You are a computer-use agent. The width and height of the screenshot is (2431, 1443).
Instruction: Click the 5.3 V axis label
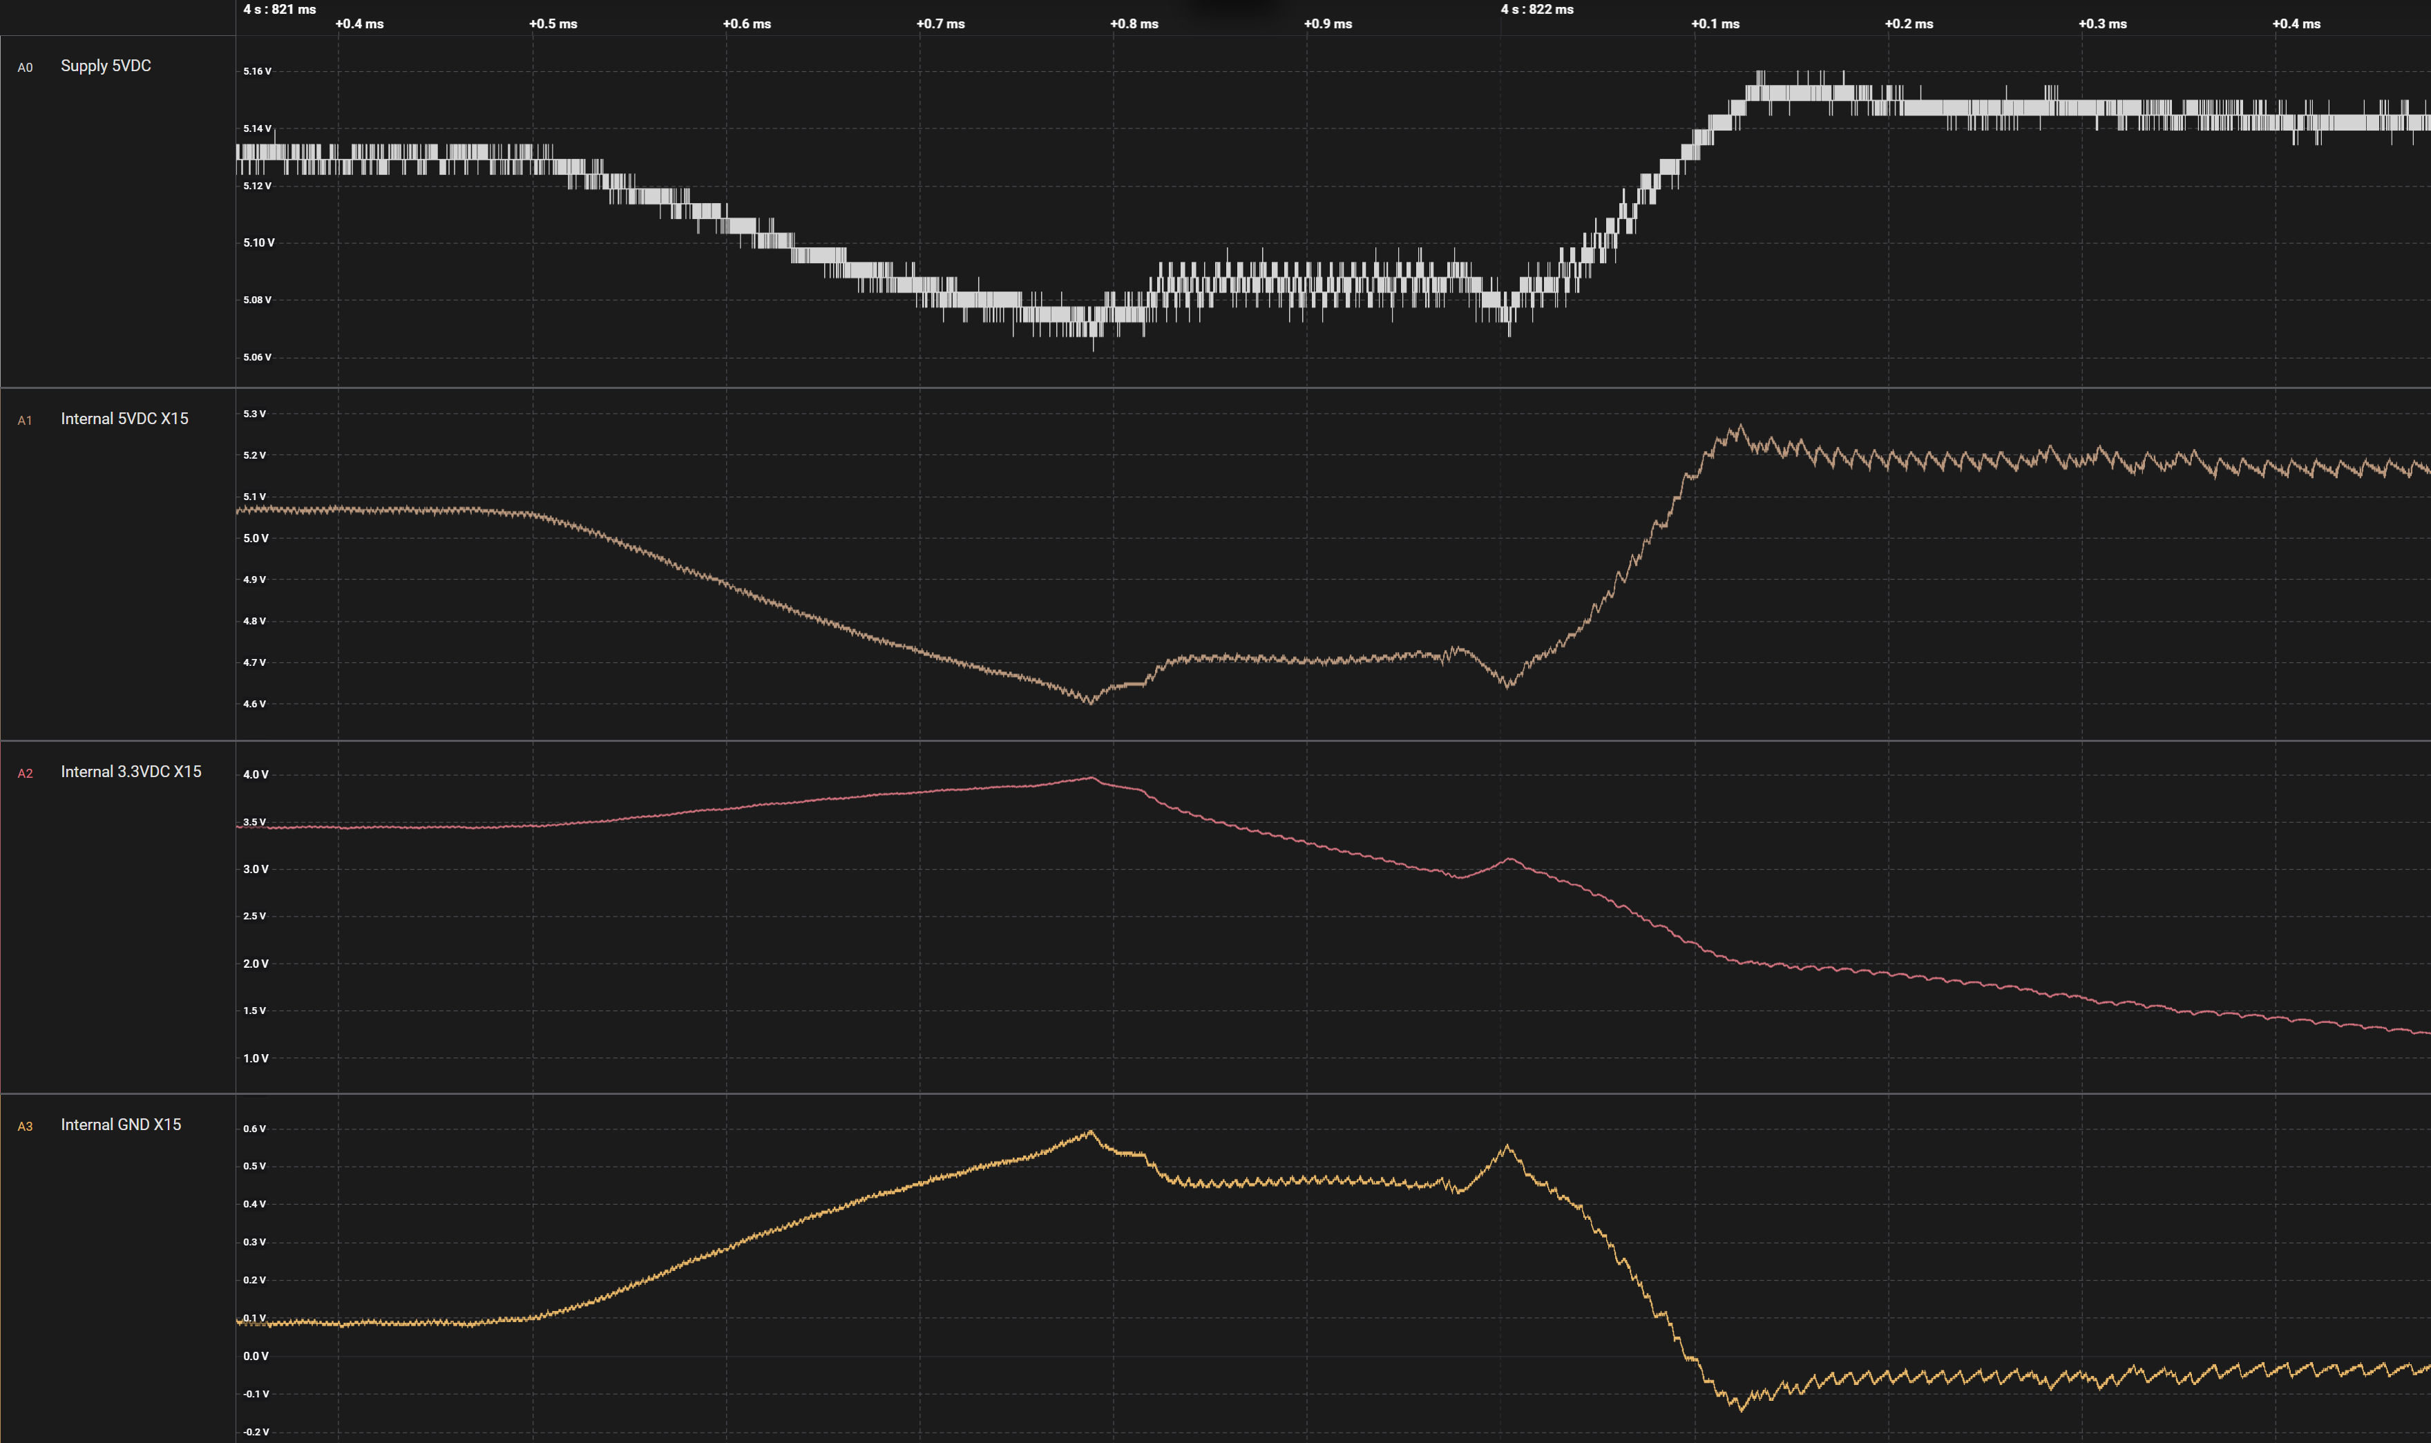254,414
